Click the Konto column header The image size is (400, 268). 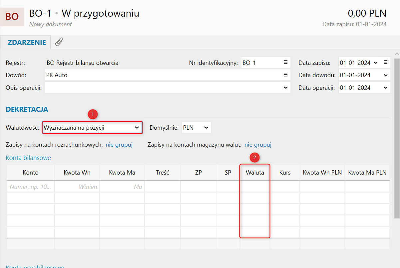tap(31, 173)
